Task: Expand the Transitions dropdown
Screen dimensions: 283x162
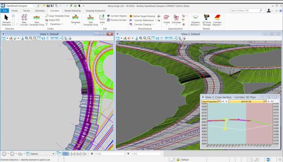Action: tap(54, 24)
